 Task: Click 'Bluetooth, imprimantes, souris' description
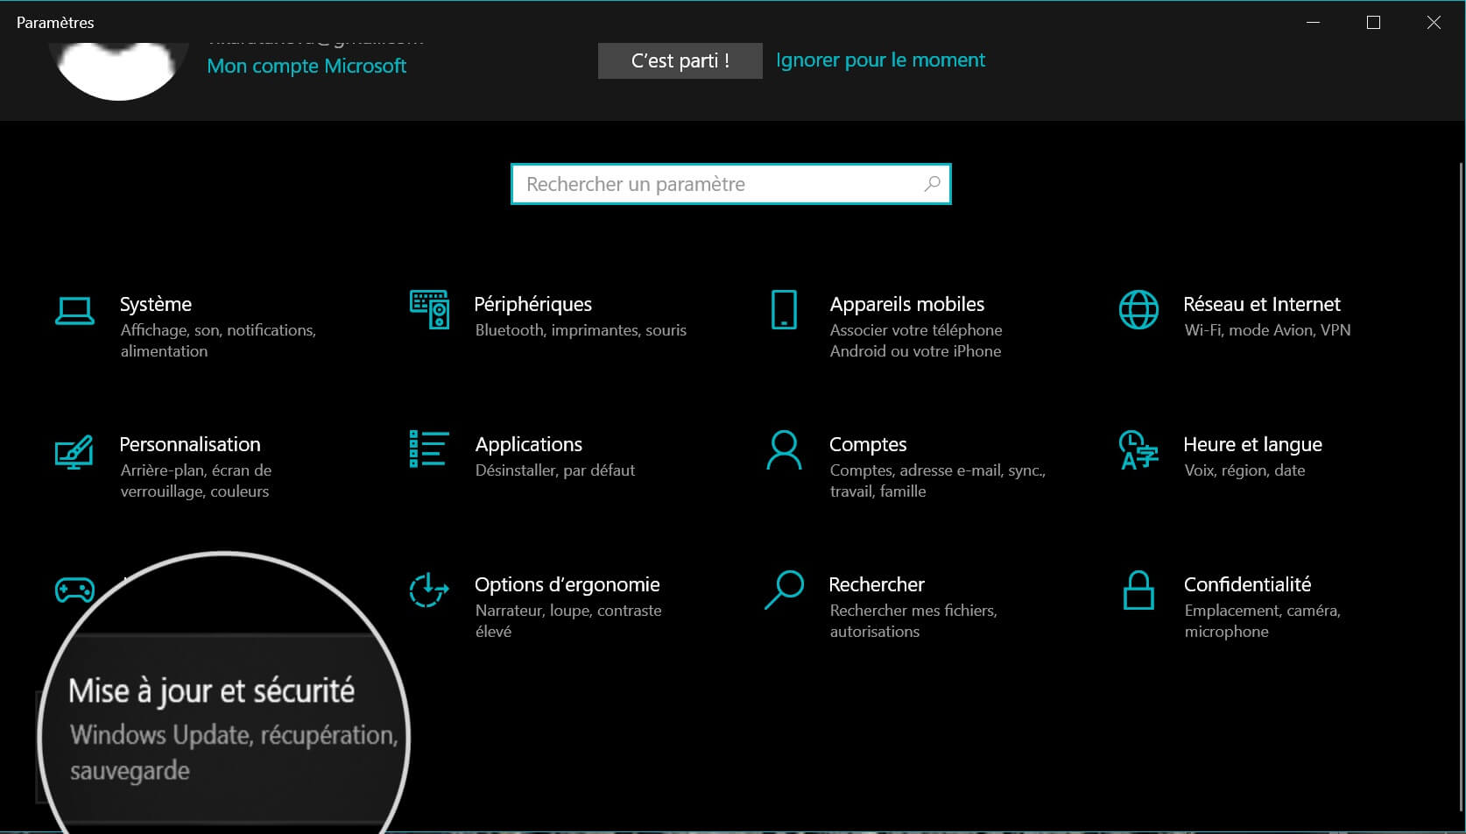click(x=581, y=330)
